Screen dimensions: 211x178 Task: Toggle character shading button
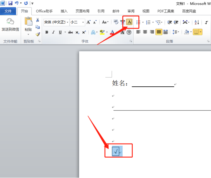point(122,32)
